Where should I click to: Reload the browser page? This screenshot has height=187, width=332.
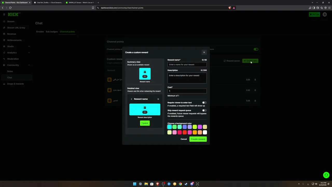coord(10,8)
